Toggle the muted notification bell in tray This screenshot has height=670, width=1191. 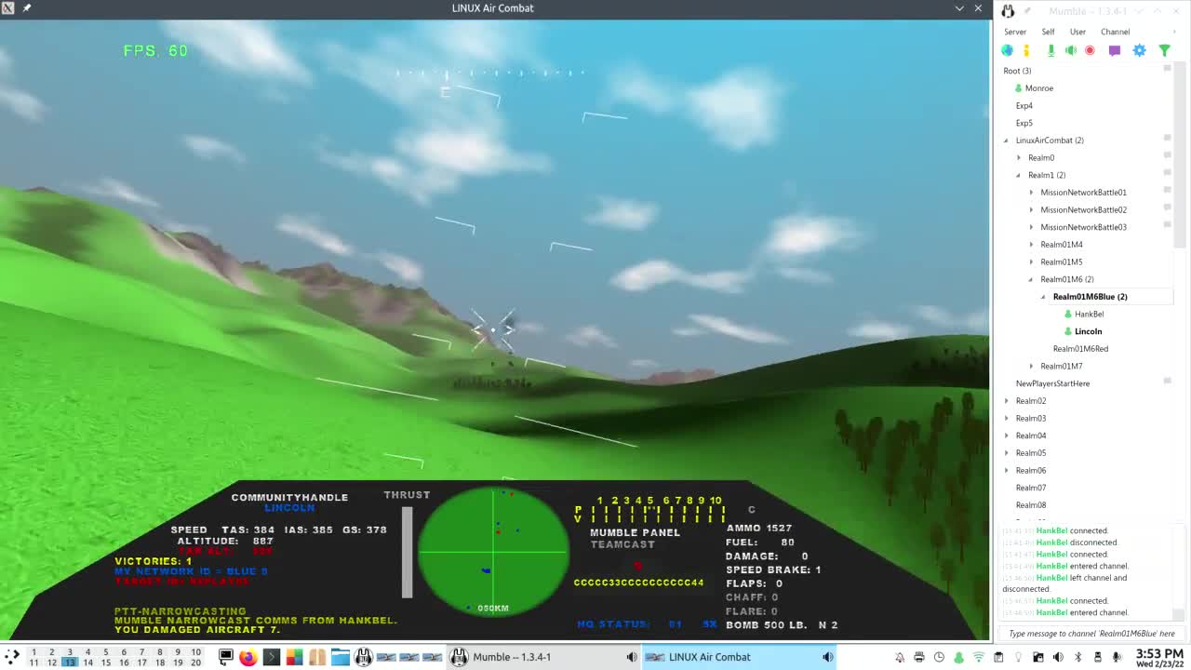click(900, 657)
